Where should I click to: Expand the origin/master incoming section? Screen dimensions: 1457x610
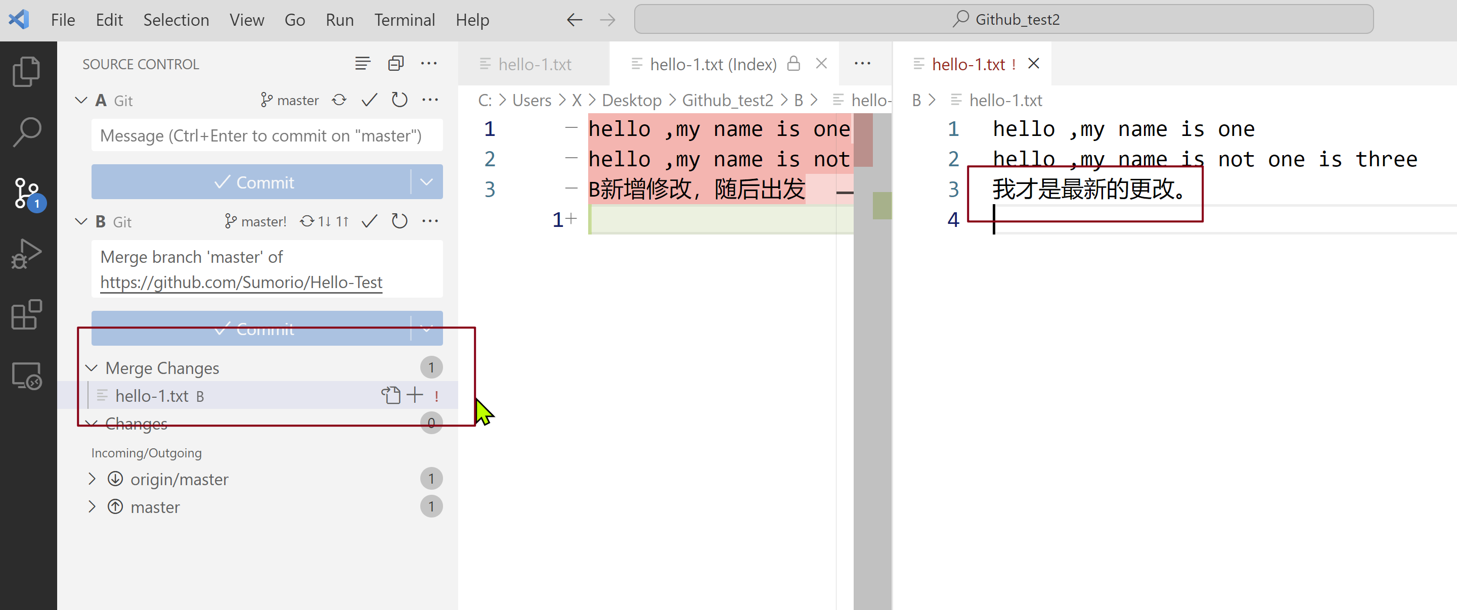tap(92, 479)
